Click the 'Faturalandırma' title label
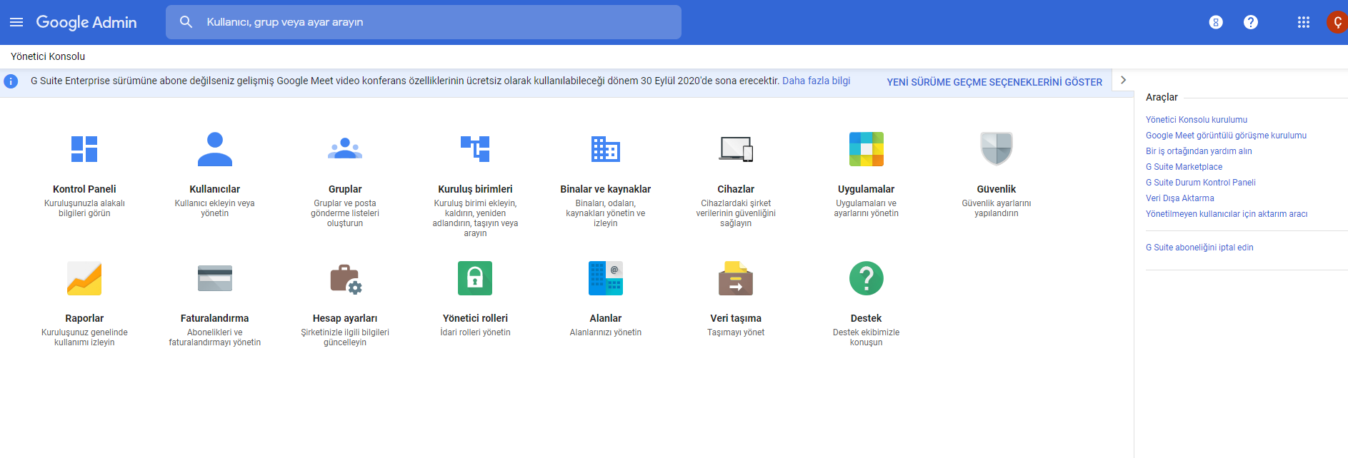1348x458 pixels. click(215, 318)
